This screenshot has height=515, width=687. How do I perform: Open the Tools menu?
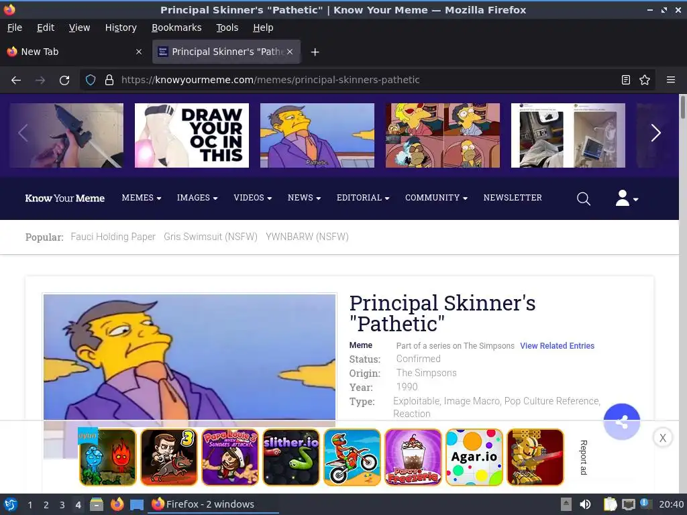pyautogui.click(x=227, y=27)
